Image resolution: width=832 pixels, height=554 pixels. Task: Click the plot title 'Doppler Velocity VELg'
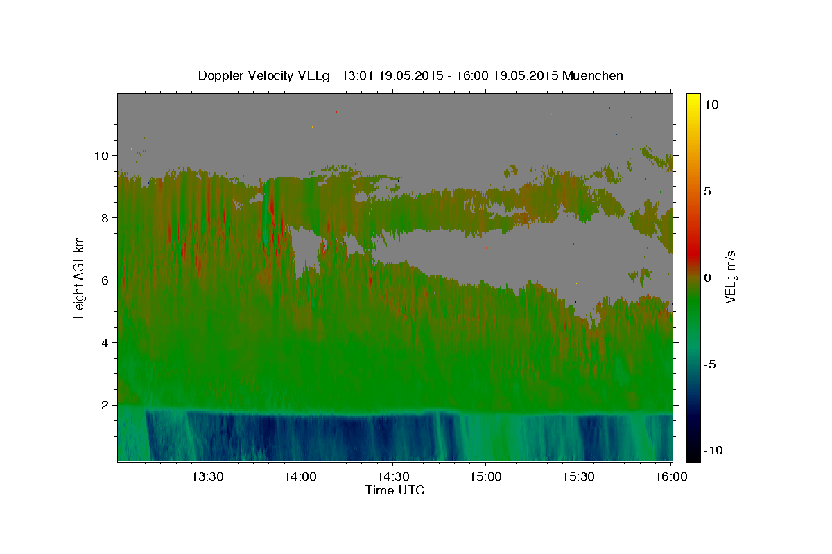[x=266, y=75]
